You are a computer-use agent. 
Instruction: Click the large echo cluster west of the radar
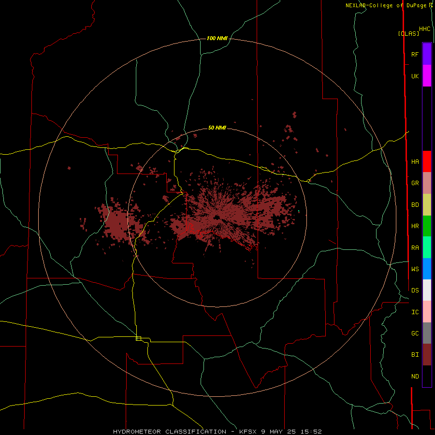pos(121,222)
